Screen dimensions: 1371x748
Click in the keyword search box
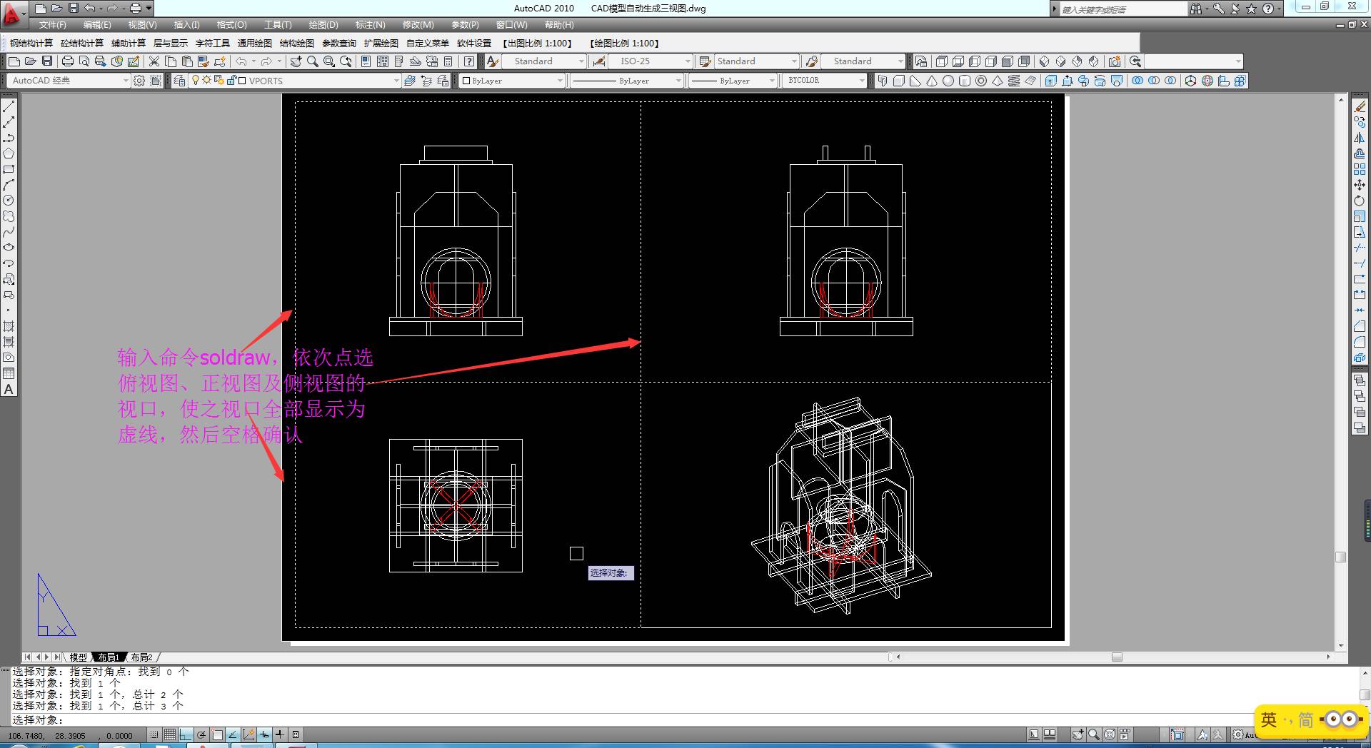tap(1123, 9)
